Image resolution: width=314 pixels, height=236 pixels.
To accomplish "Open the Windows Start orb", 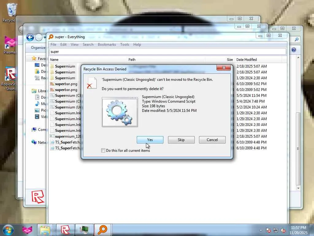I will (8, 230).
